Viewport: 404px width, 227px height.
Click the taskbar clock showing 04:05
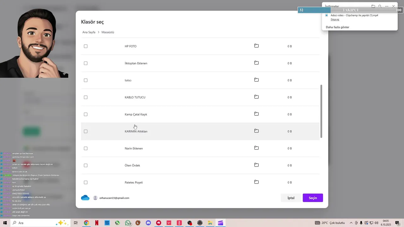point(386,223)
